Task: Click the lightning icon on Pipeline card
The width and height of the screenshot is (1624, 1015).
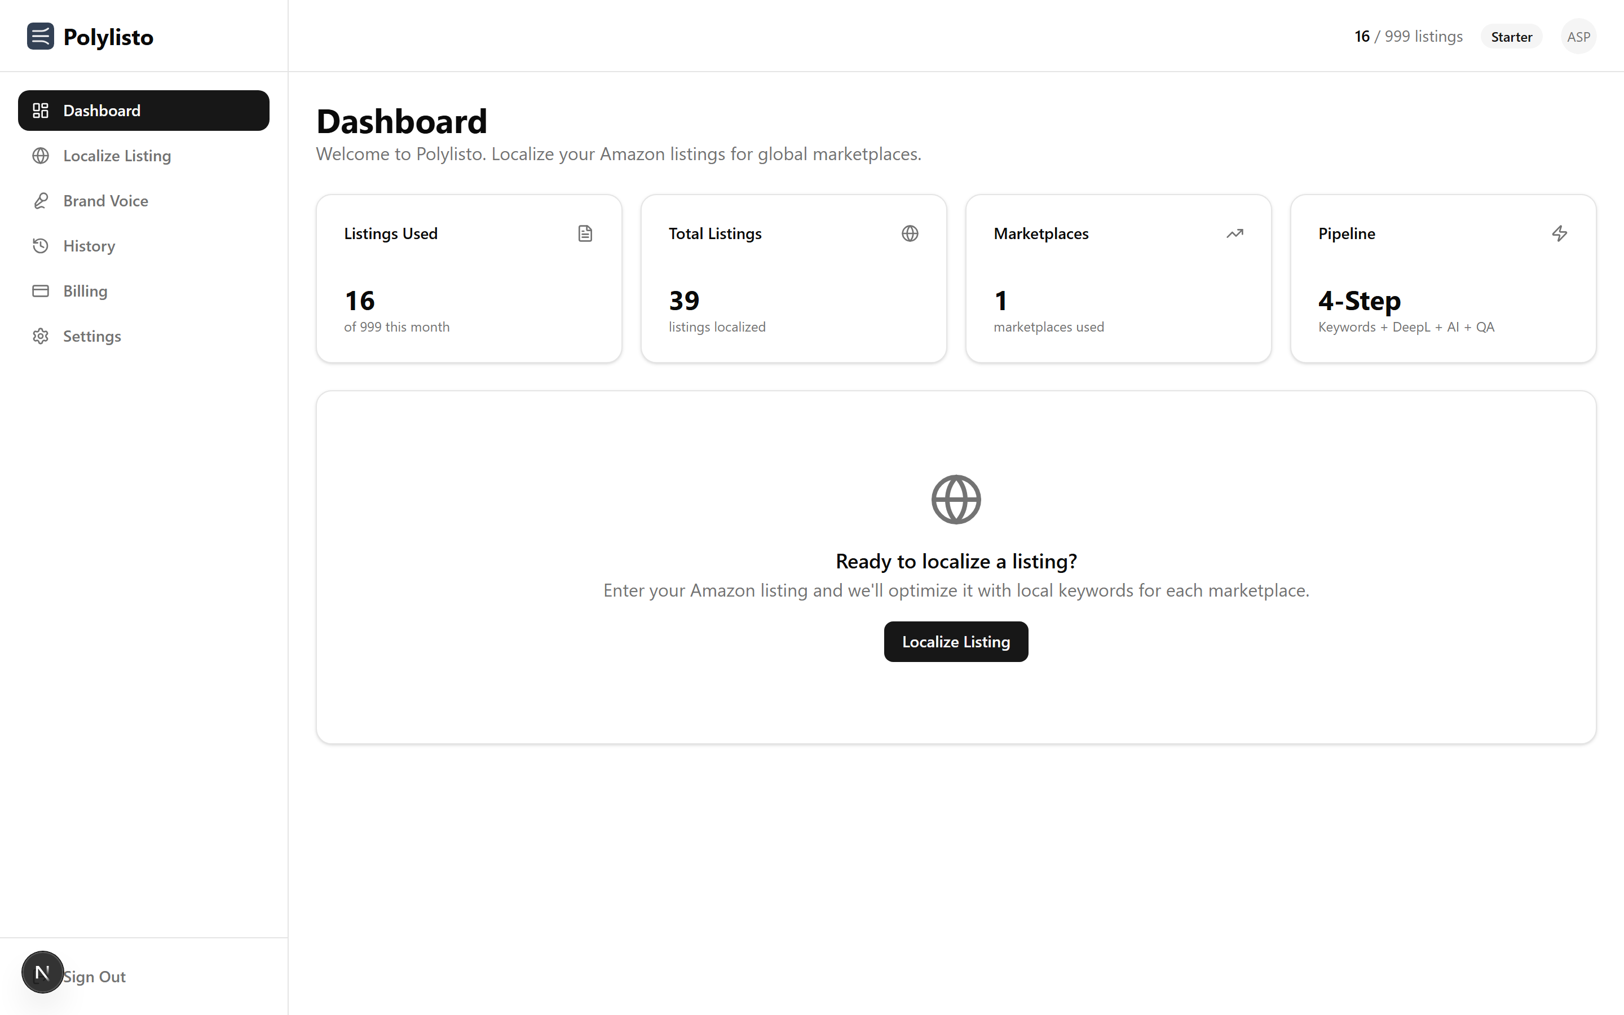Action: tap(1560, 233)
